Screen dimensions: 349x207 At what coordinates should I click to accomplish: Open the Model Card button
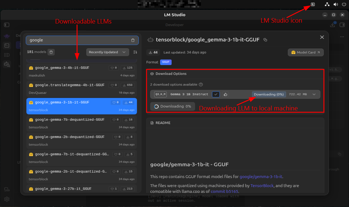tap(305, 53)
